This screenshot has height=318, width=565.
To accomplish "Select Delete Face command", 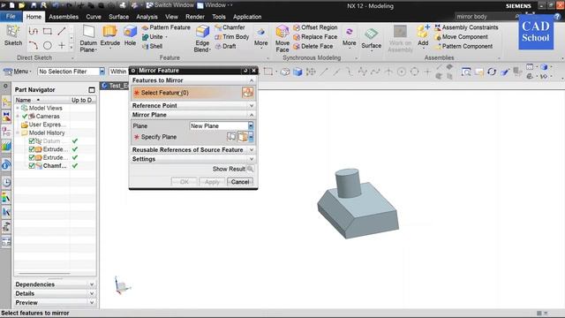I will click(313, 46).
